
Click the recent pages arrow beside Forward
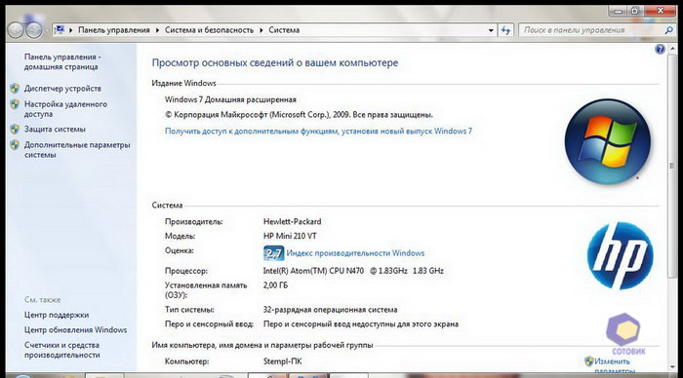(x=47, y=30)
